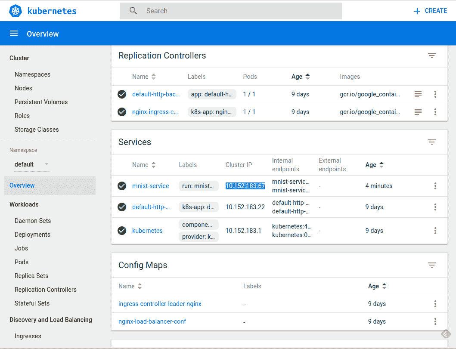Click the Config Maps filter icon

coord(431,265)
